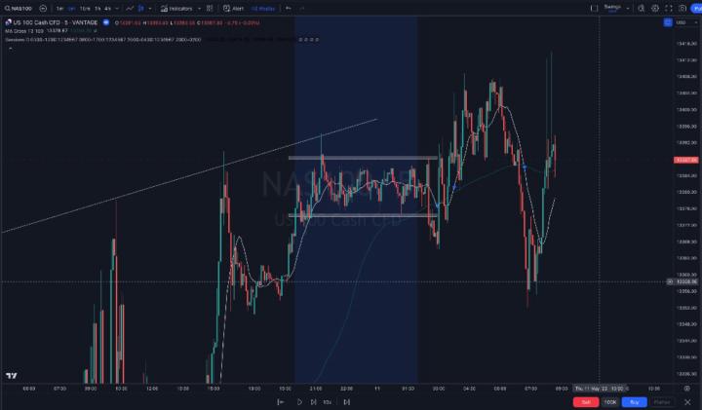Step replay forward one bar
Viewport: 702px width, 410px height.
tap(313, 402)
